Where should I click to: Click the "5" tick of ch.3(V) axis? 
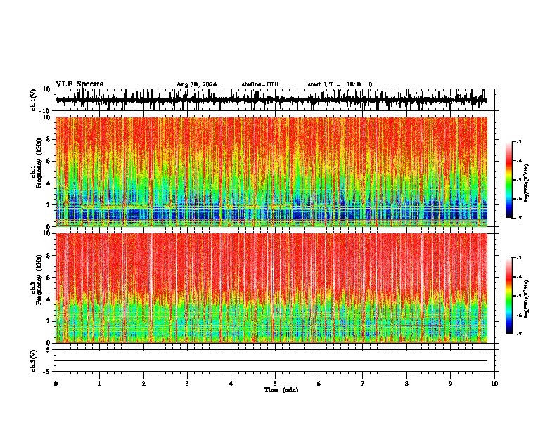coord(49,350)
